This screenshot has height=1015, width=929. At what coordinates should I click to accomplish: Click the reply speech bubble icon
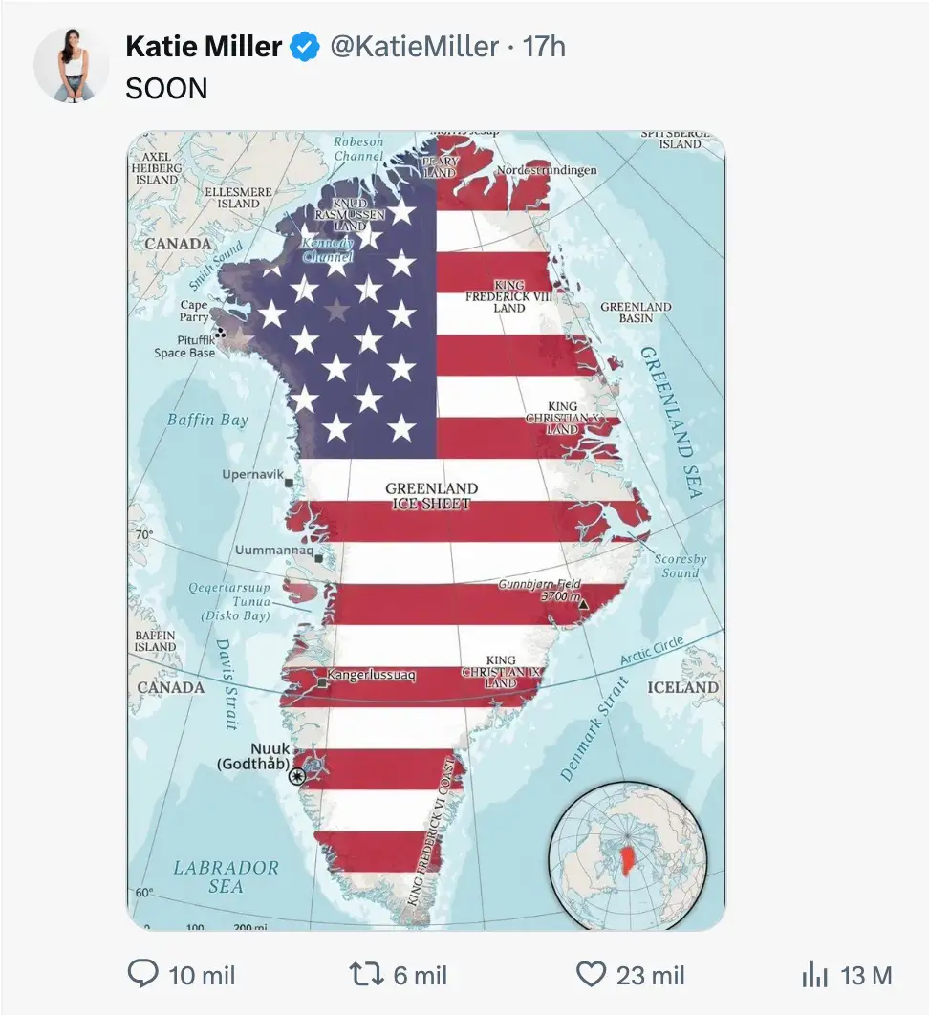point(143,974)
